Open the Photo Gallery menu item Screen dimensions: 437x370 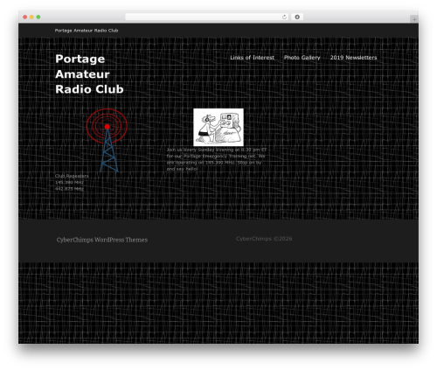pyautogui.click(x=302, y=58)
